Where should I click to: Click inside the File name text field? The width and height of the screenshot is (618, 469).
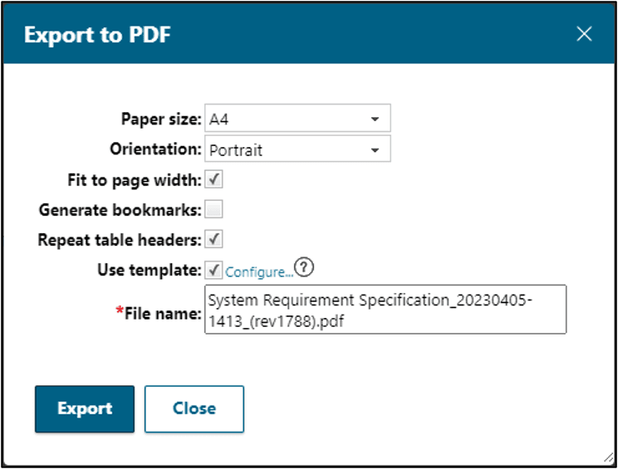tap(385, 310)
